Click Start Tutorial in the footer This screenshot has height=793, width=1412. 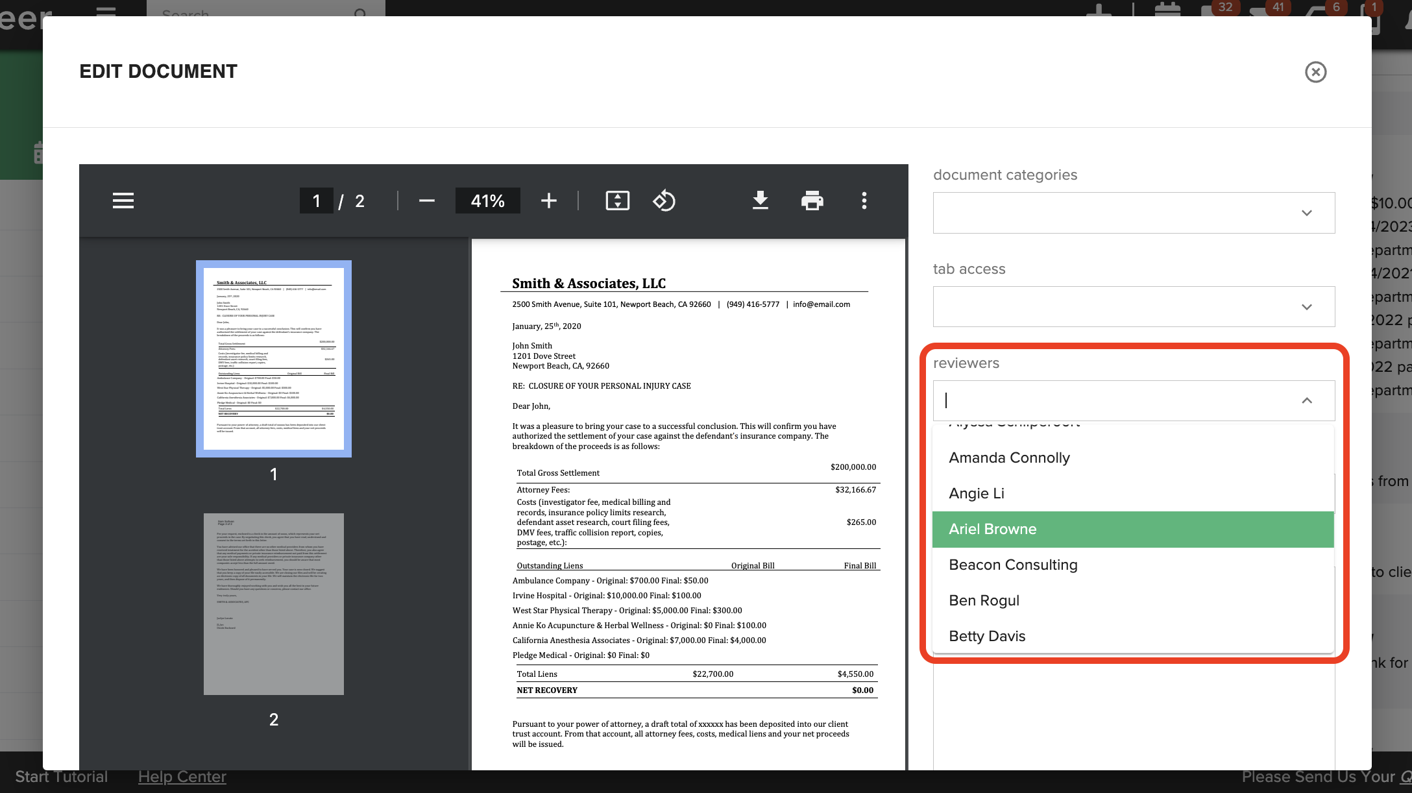point(62,777)
